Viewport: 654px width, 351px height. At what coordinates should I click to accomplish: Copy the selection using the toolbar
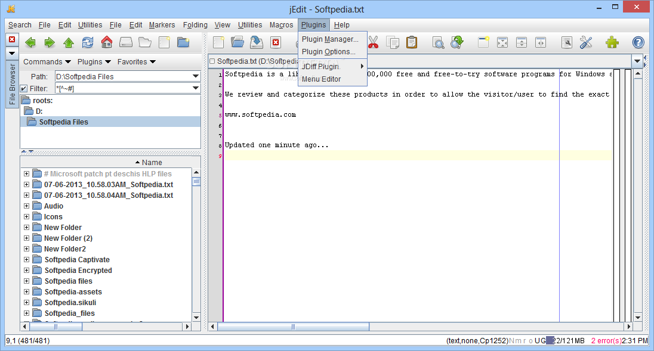point(393,42)
